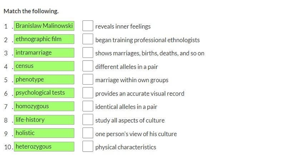Viewport: 301px width, 155px height.
Task: Click the answer box for 'marriage within own groups'
Action: click(88, 79)
